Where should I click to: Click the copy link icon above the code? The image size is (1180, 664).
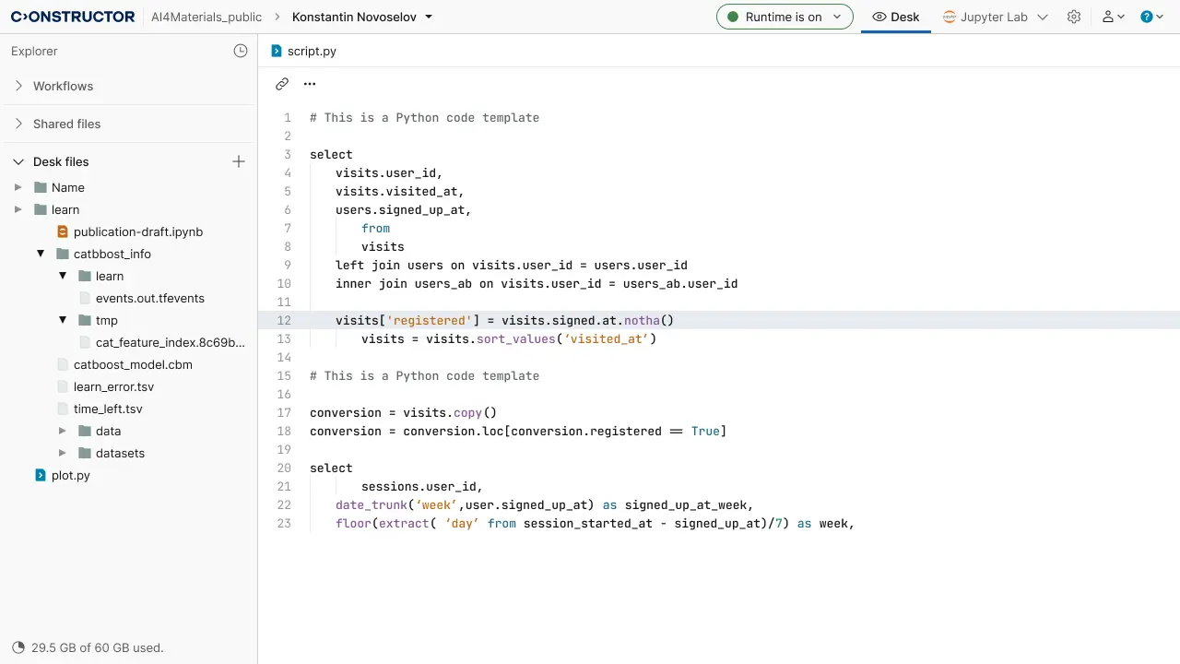(x=282, y=84)
